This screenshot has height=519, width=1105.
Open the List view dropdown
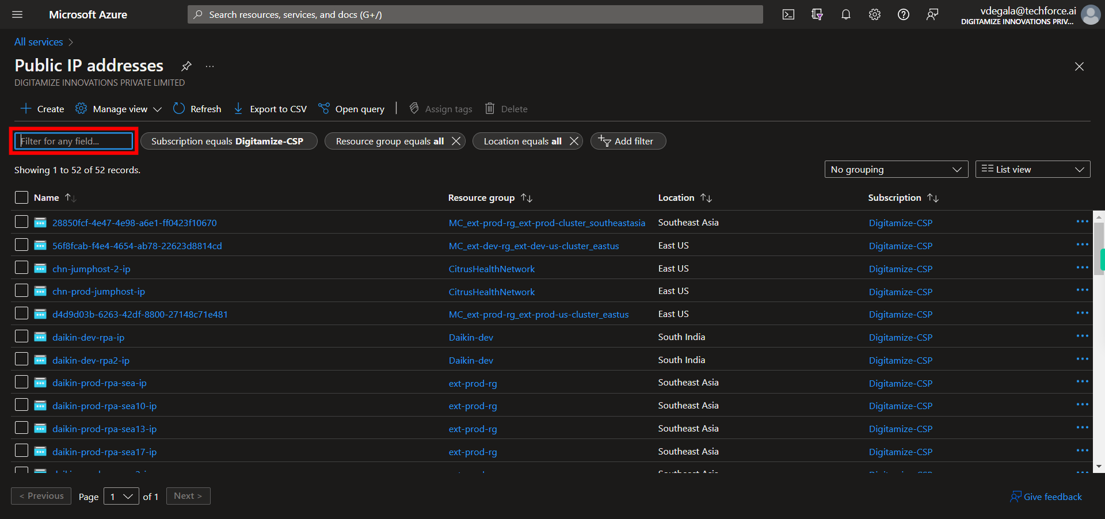pyautogui.click(x=1032, y=169)
